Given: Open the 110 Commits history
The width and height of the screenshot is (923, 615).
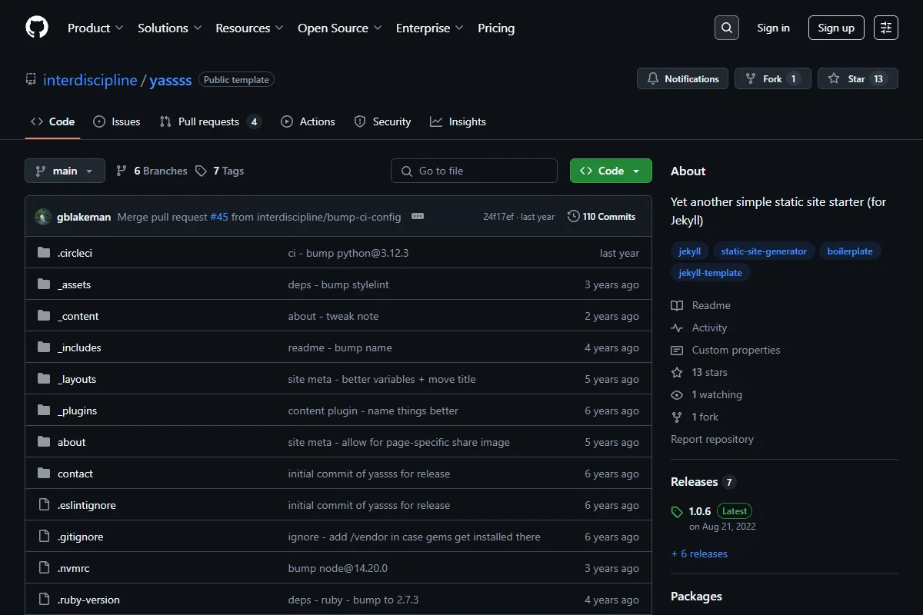Looking at the screenshot, I should (x=601, y=217).
